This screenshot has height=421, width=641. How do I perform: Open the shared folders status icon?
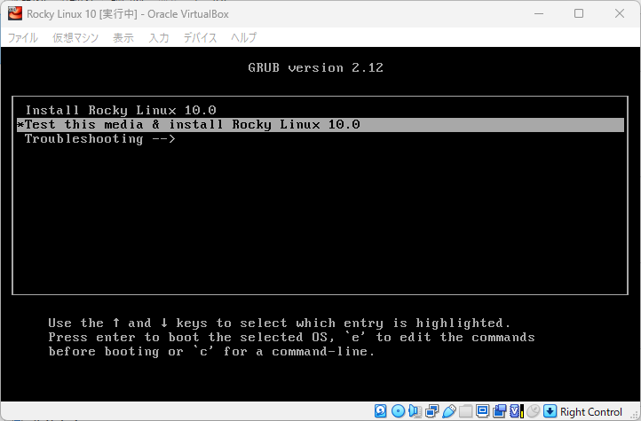[465, 411]
